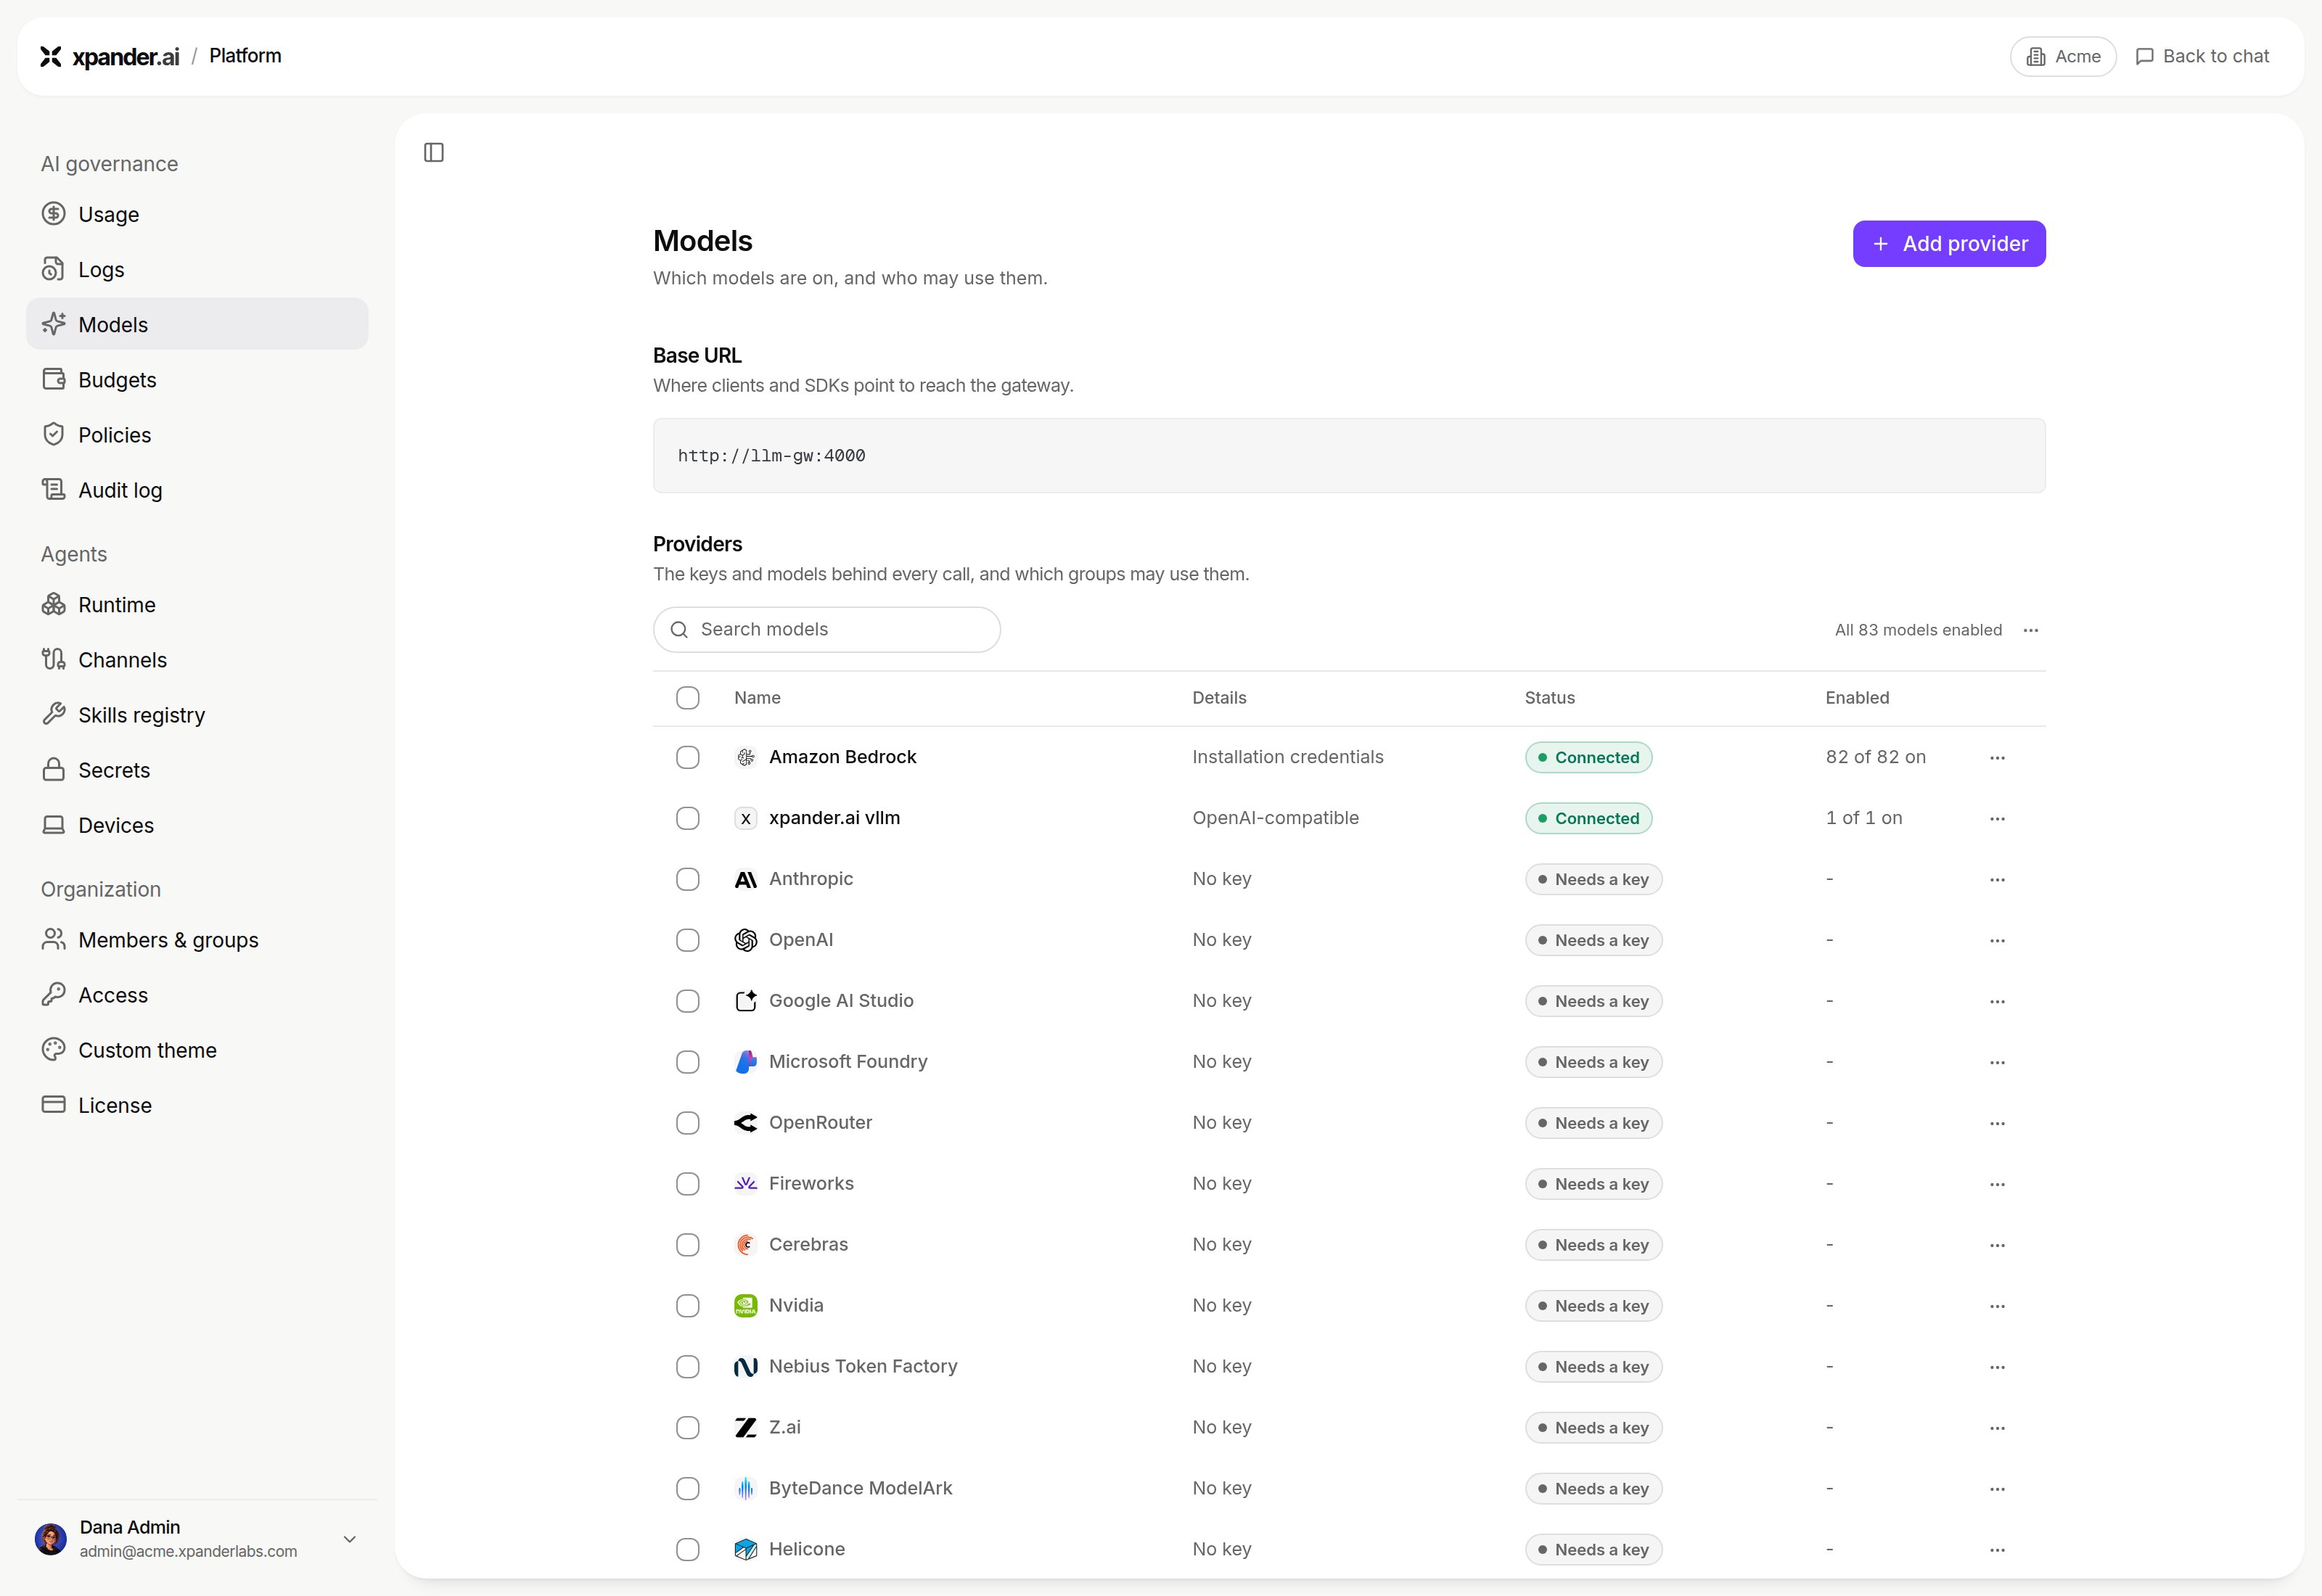Click the Amazon Bedrock provider icon

pyautogui.click(x=745, y=757)
